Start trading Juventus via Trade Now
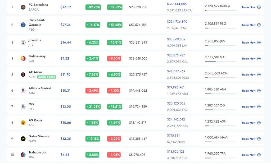 251,43
